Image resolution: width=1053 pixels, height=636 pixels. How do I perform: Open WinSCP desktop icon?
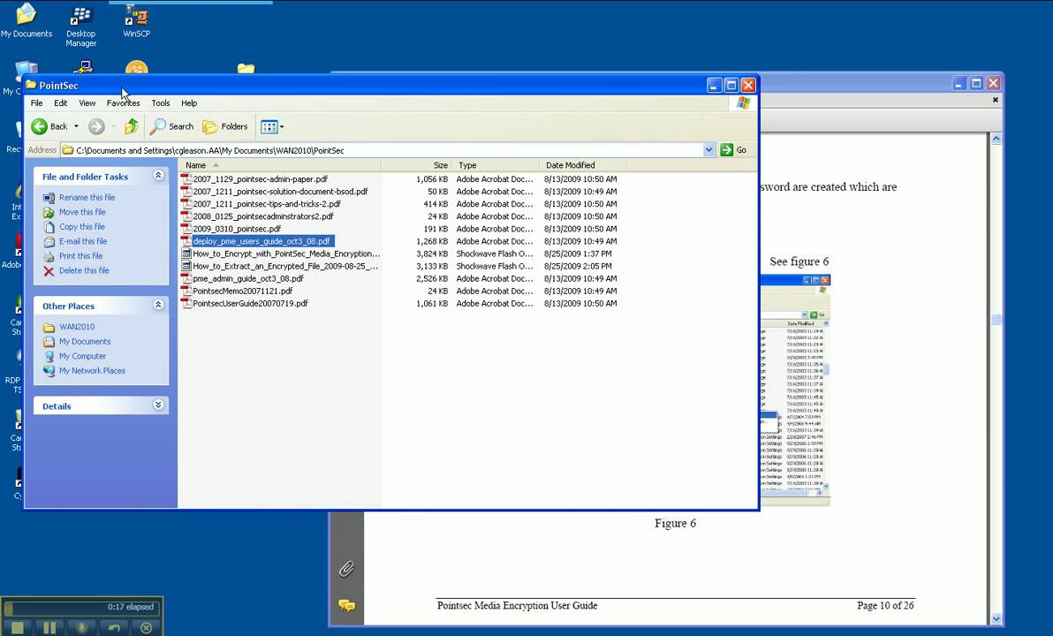point(136,21)
